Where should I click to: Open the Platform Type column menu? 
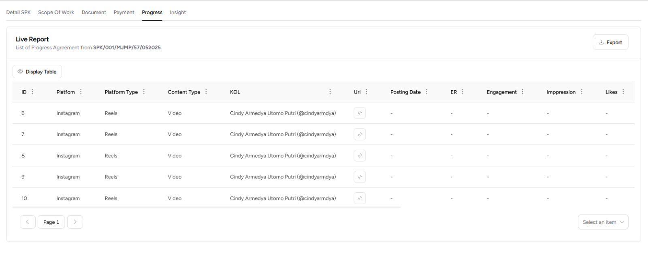[x=144, y=92]
